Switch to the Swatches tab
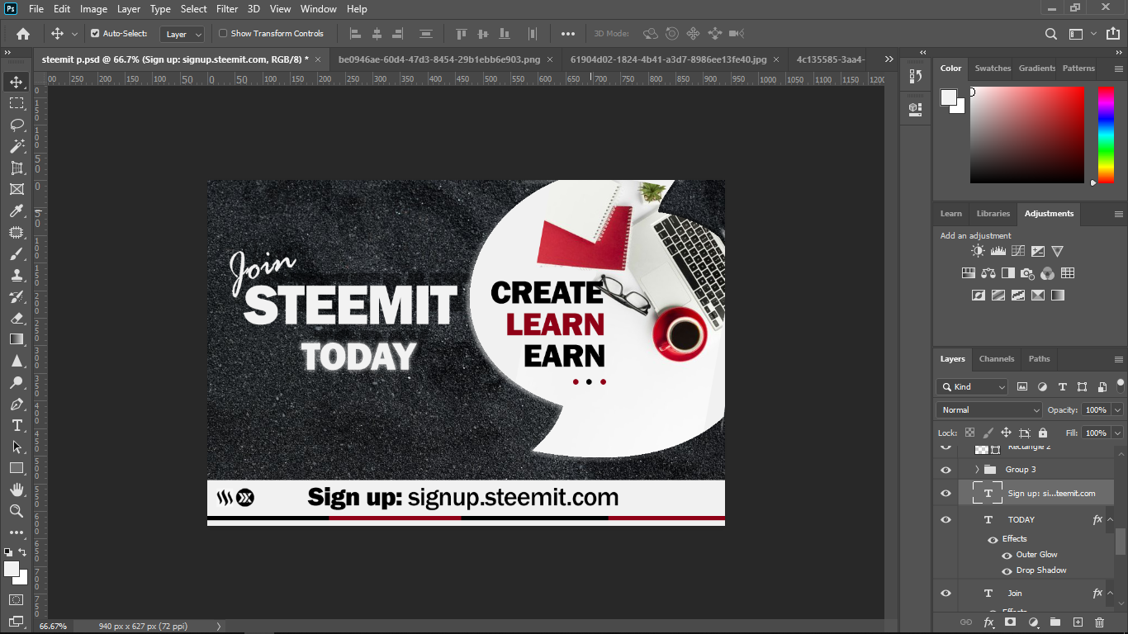This screenshot has width=1128, height=634. pyautogui.click(x=993, y=69)
